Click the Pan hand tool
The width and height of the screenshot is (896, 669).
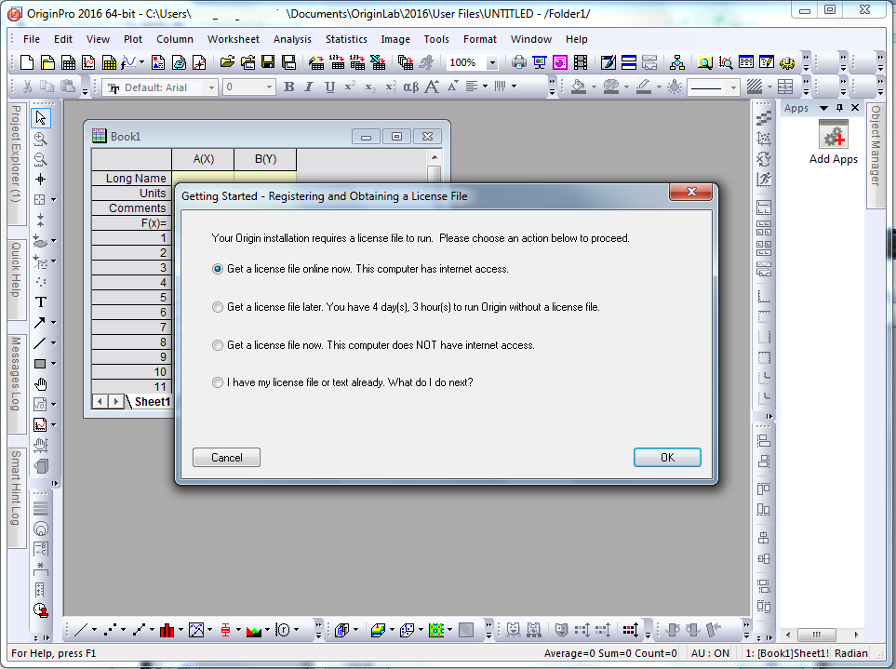point(41,383)
